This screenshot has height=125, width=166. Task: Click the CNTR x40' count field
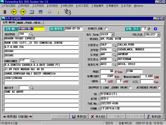point(119,81)
